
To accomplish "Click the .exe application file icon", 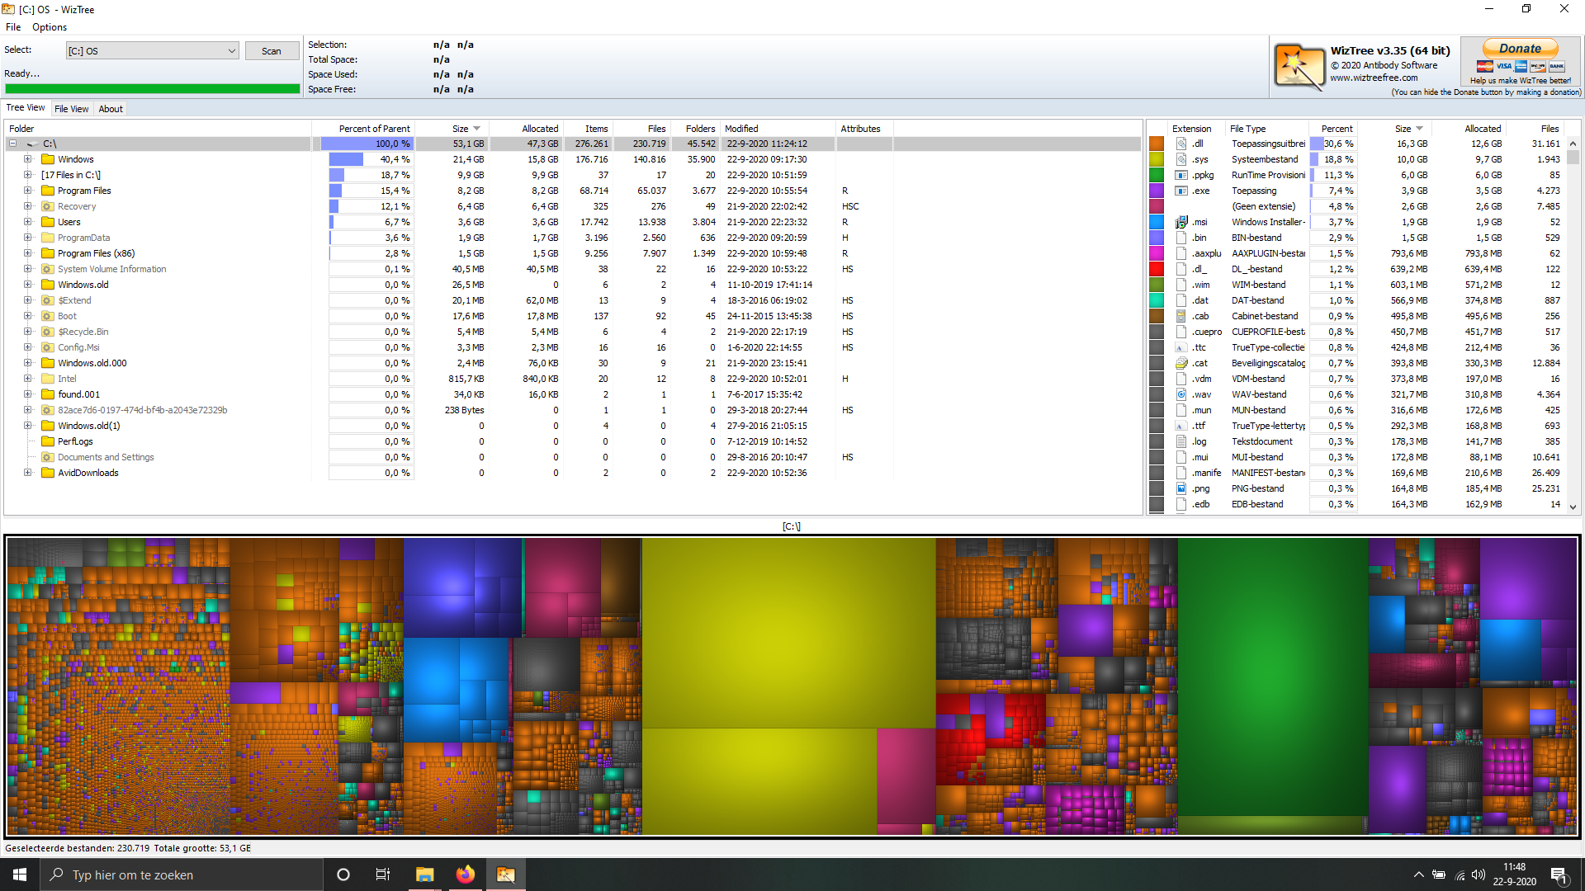I will [1181, 191].
